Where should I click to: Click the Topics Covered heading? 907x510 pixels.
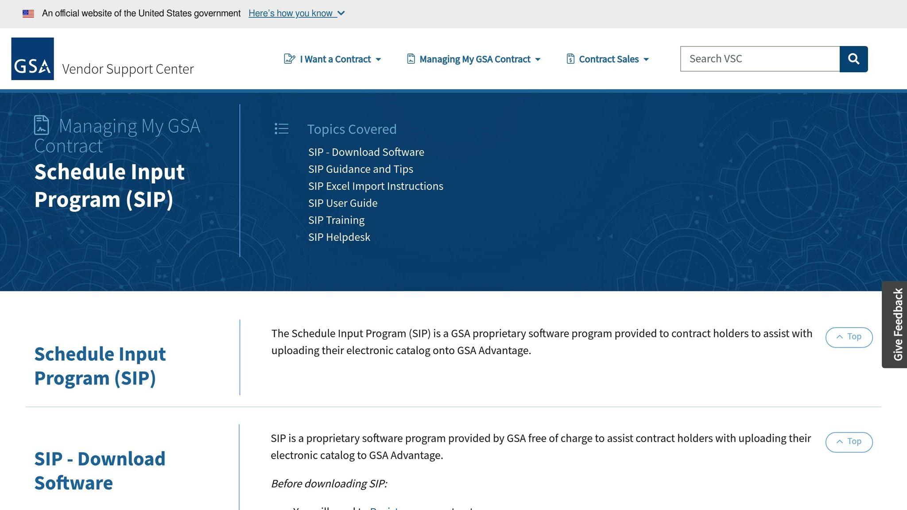point(352,129)
